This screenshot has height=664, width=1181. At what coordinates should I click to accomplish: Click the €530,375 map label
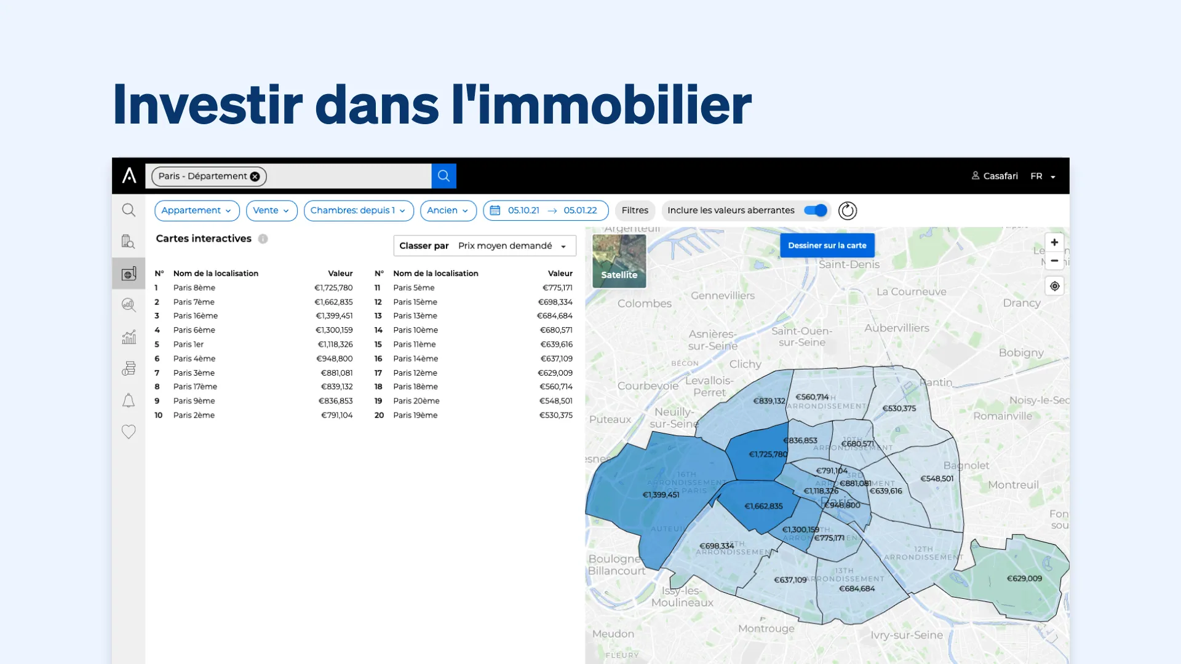pyautogui.click(x=899, y=408)
